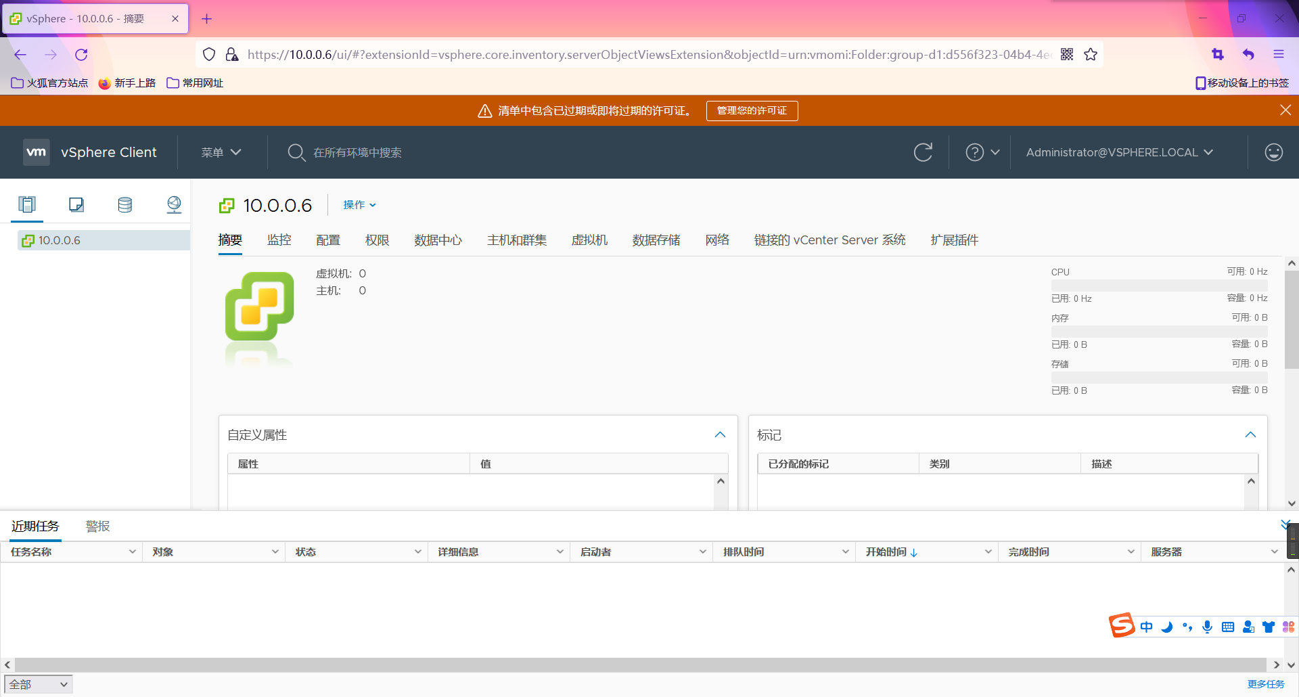Click the CPU usage progress bar
Viewport: 1299px width, 697px height.
(1159, 285)
